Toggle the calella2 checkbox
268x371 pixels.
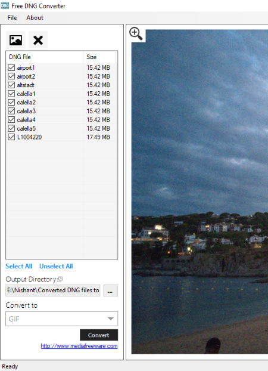(x=11, y=103)
